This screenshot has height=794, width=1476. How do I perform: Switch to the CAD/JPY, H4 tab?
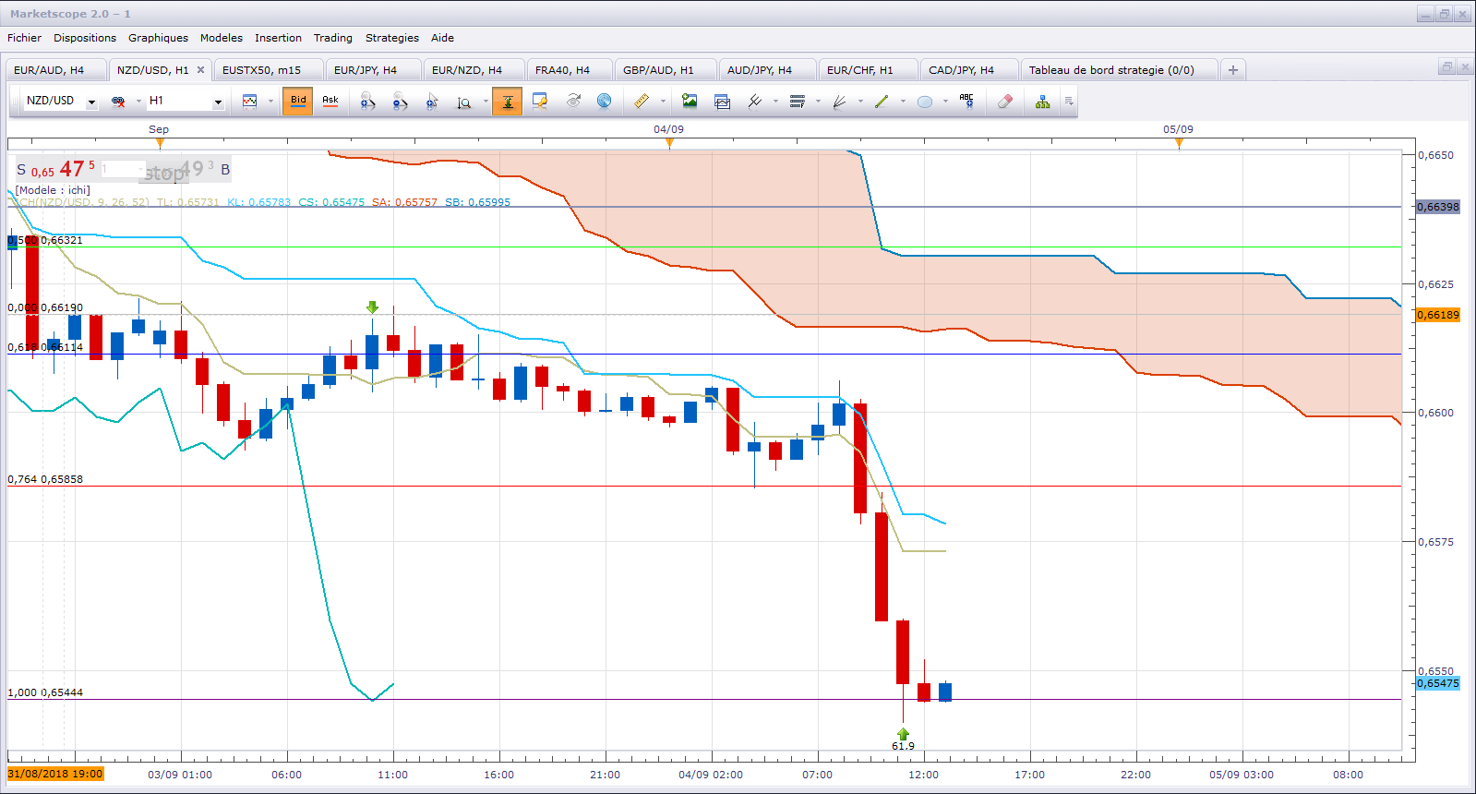tap(969, 70)
